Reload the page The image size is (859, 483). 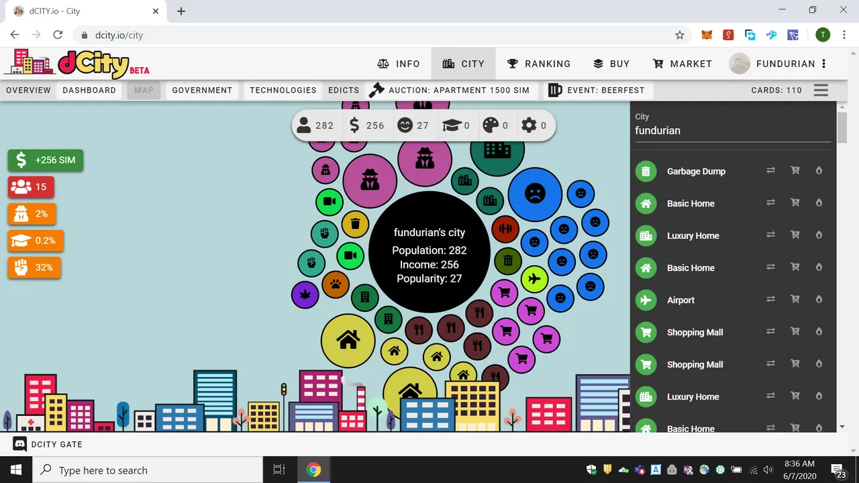coord(58,35)
